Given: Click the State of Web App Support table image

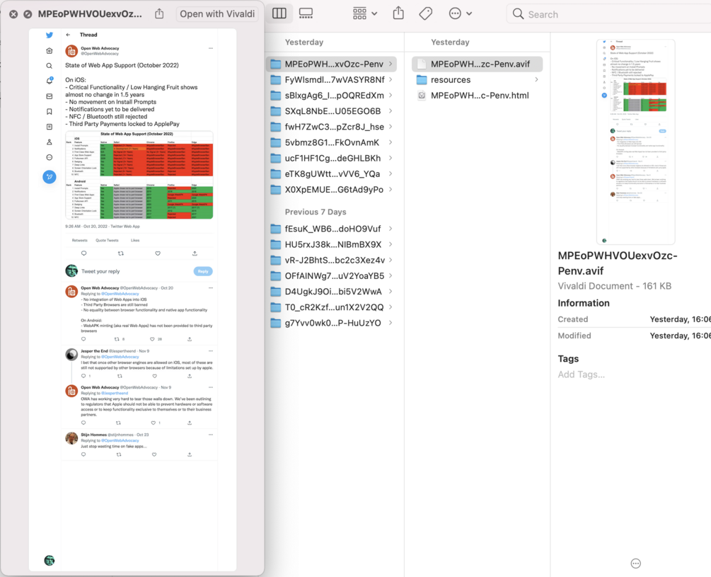Looking at the screenshot, I should 139,175.
